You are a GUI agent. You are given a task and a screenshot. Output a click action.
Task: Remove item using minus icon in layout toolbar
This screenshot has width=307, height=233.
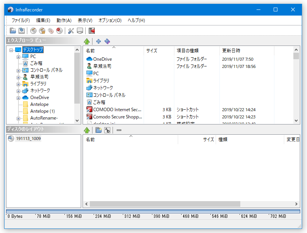pos(119,130)
